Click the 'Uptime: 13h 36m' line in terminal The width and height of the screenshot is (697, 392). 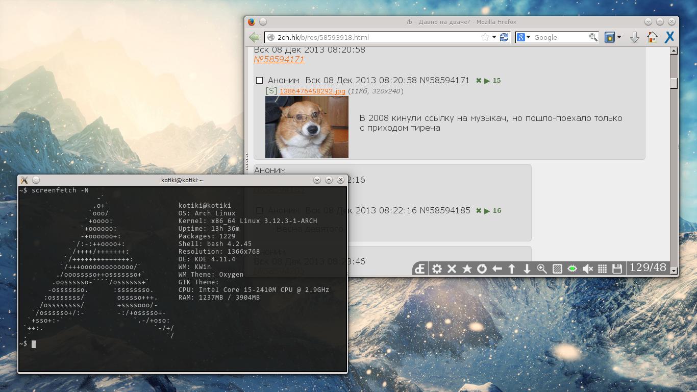[x=209, y=229]
